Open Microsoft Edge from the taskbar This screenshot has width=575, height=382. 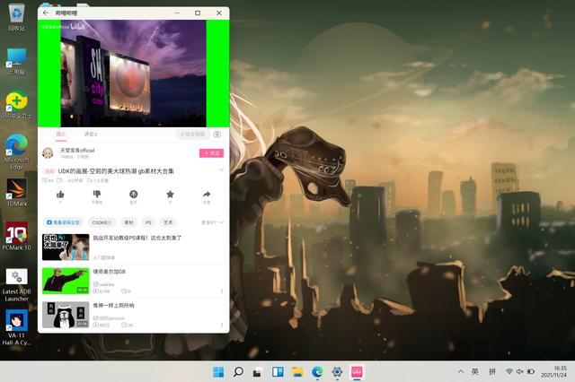pos(317,372)
